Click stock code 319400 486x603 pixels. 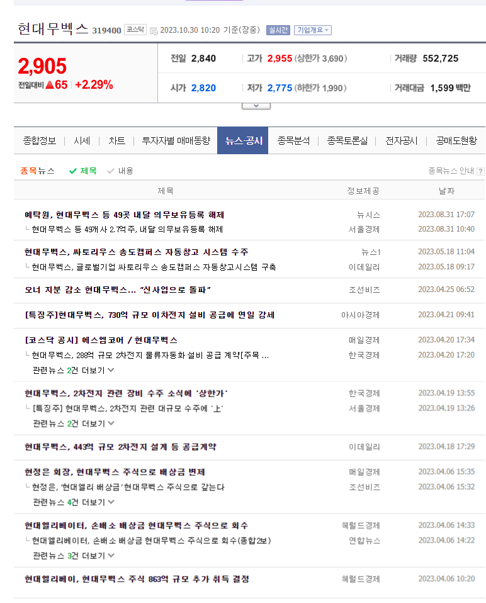(x=106, y=30)
